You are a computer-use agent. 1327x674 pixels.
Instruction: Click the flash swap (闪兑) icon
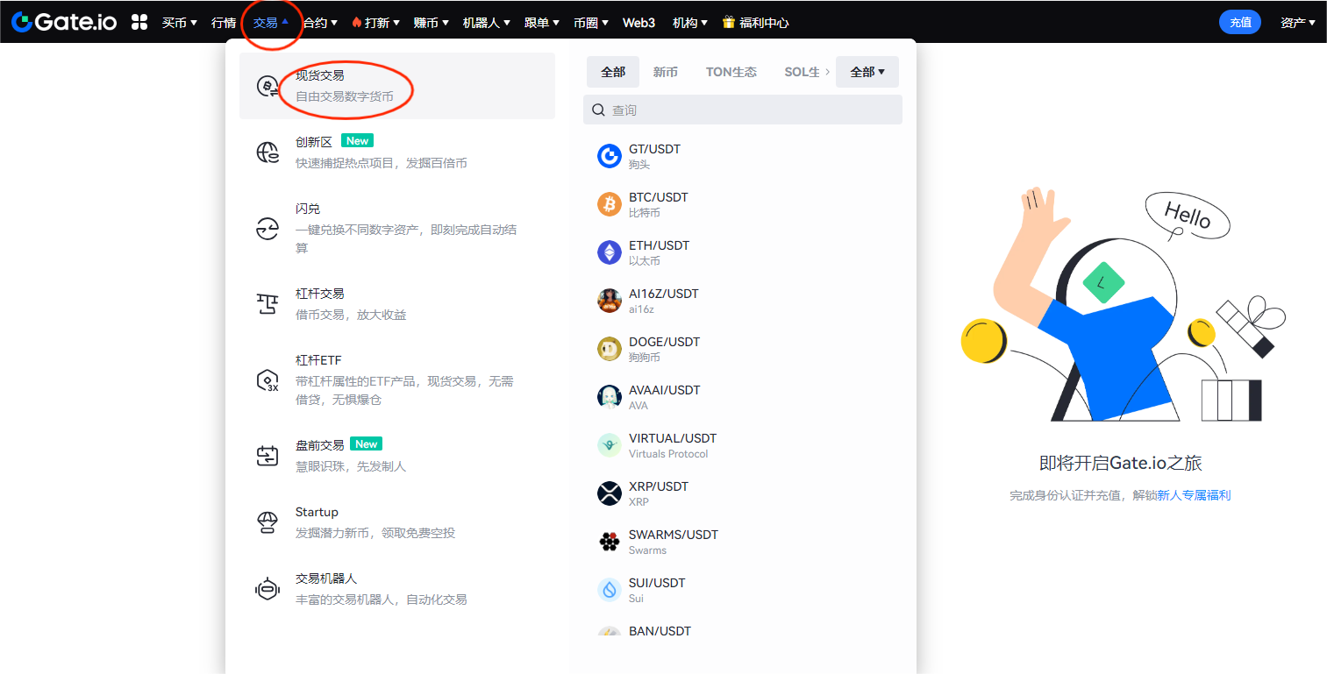pyautogui.click(x=267, y=229)
